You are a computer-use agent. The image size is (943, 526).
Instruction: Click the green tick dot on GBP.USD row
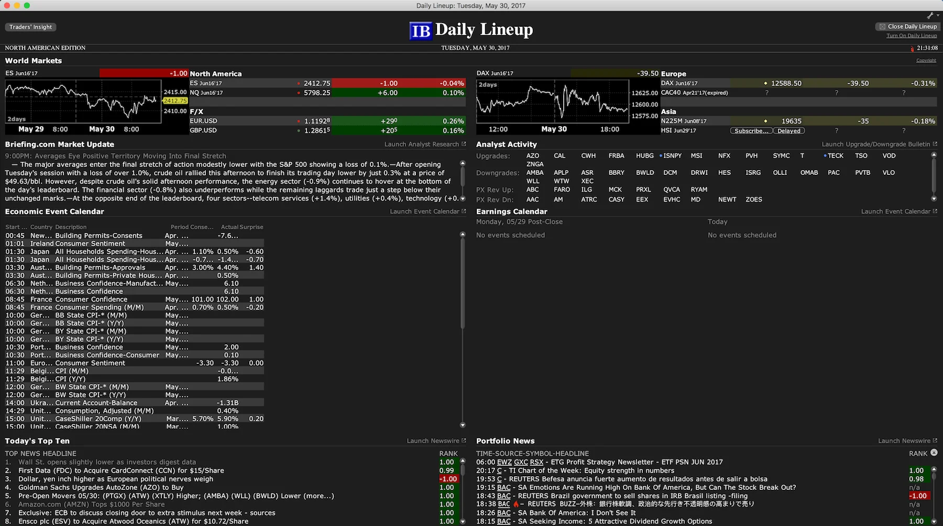[x=298, y=131]
